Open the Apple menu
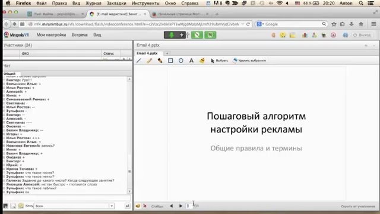Screen dimensions: 380x214 8,3
